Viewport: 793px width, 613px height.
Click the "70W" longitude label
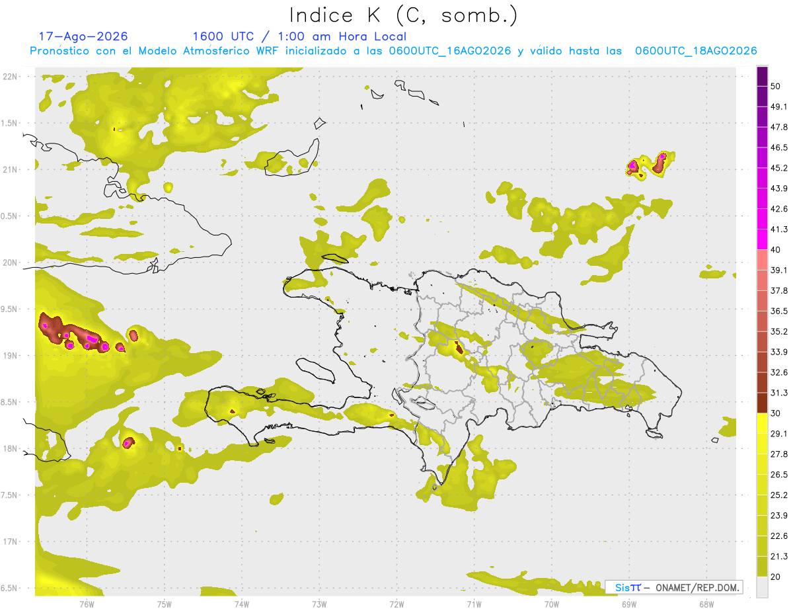coord(552,604)
